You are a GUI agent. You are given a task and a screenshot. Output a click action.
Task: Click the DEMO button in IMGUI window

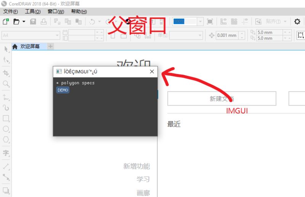[63, 90]
